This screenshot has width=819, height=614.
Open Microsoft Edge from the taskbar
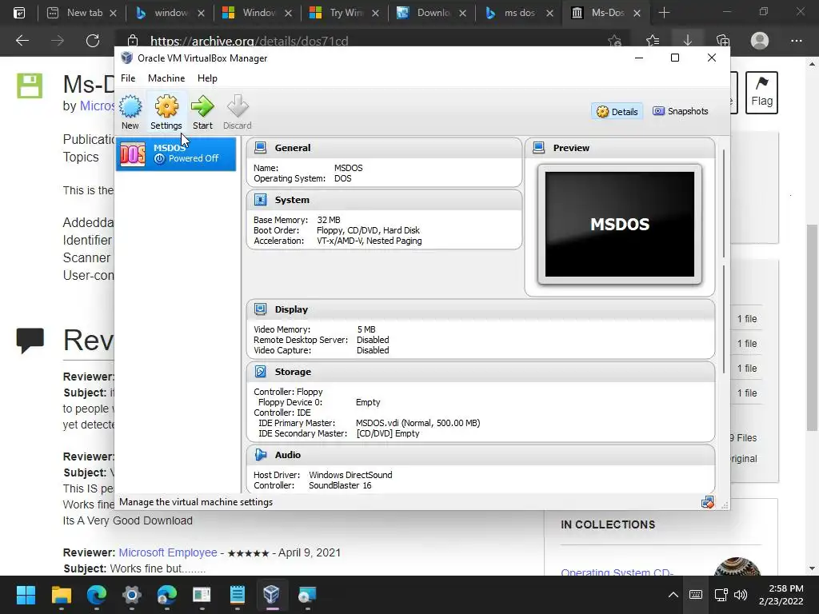click(x=97, y=595)
